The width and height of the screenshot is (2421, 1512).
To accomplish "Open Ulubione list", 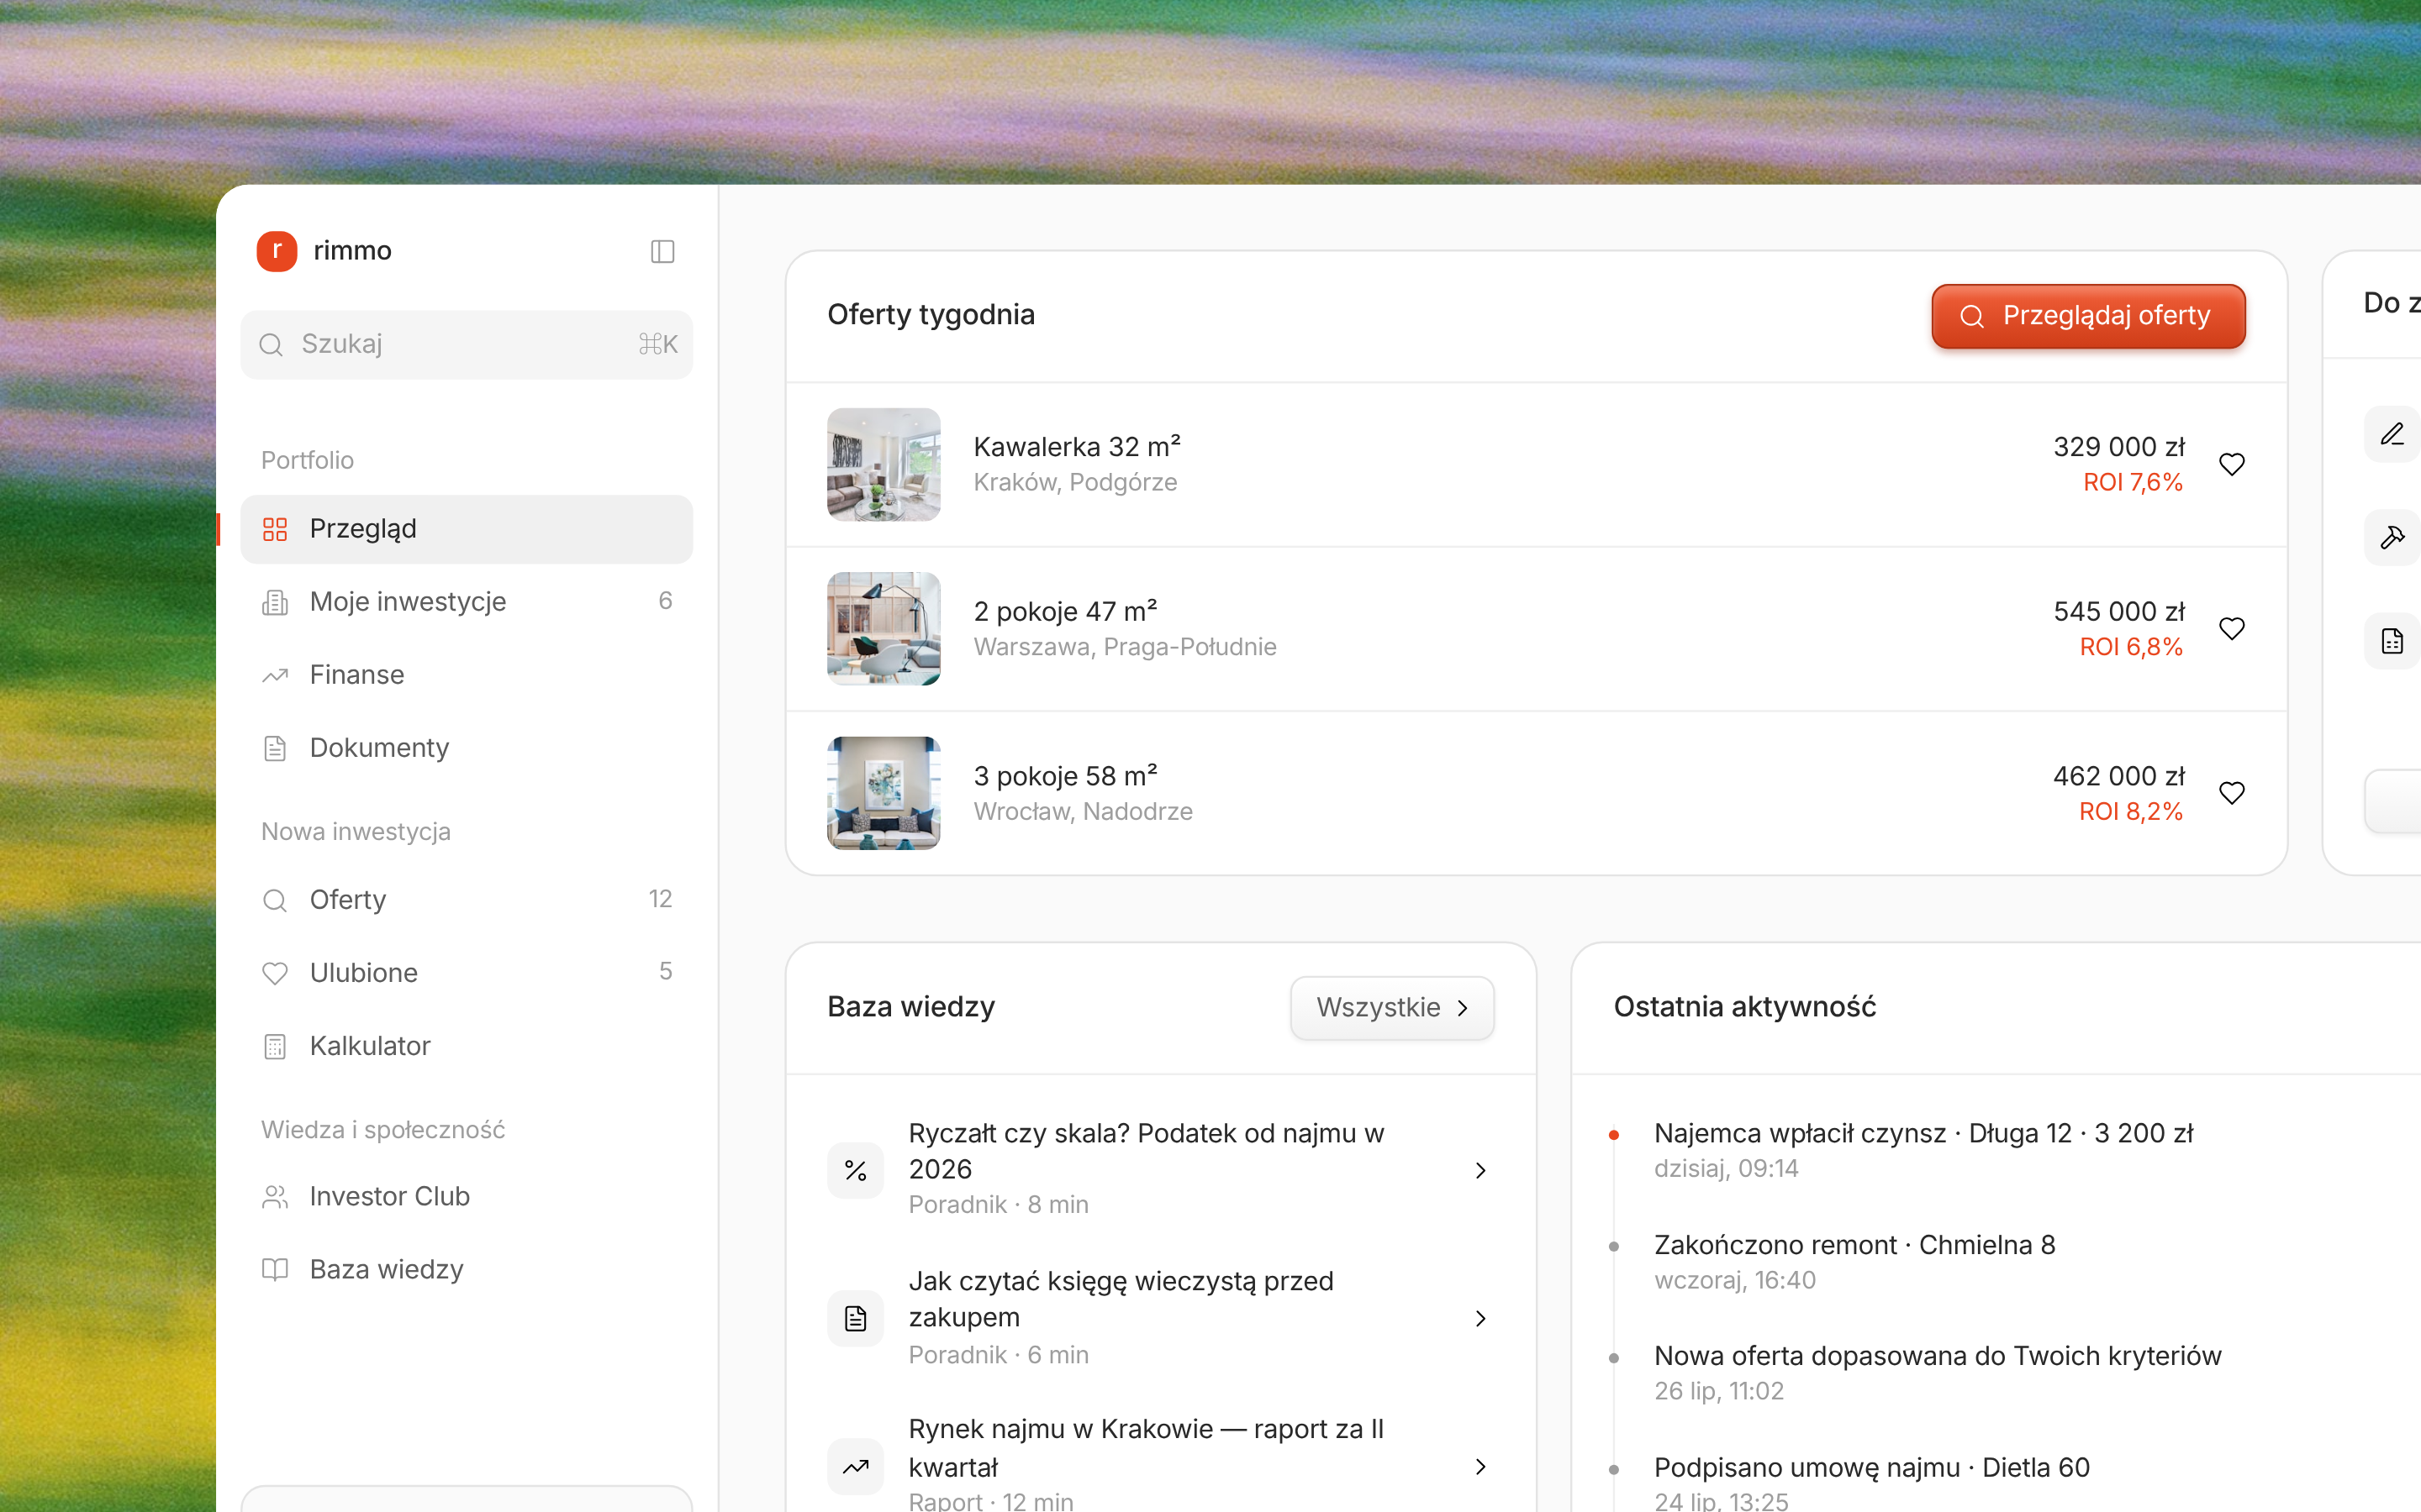I will [467, 973].
